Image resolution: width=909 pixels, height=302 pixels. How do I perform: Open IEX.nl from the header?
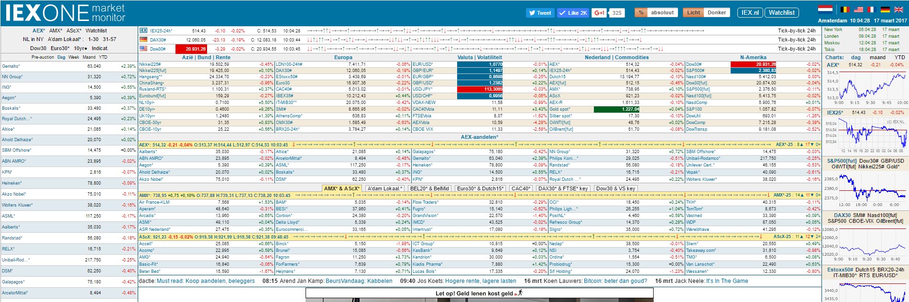pos(750,13)
